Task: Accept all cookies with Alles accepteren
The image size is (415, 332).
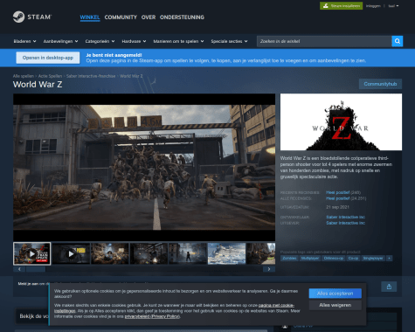Action: [335, 294]
